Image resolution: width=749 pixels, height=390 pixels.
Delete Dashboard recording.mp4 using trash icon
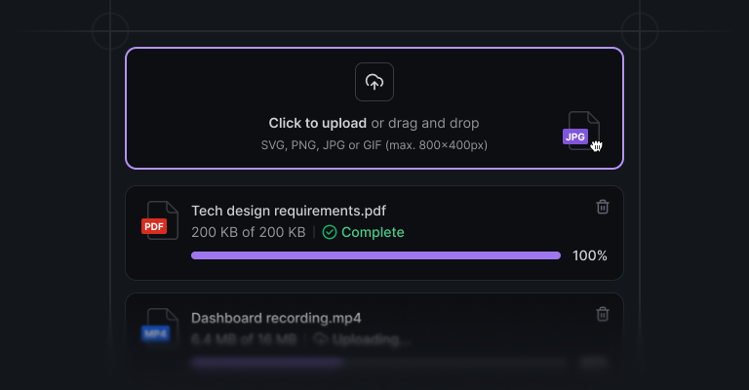[x=603, y=314]
